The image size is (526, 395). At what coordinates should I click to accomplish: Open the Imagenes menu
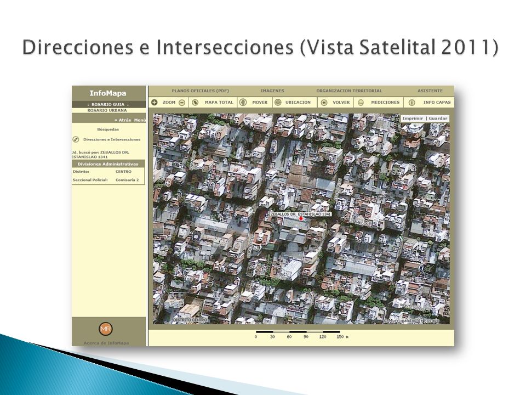[x=272, y=91]
